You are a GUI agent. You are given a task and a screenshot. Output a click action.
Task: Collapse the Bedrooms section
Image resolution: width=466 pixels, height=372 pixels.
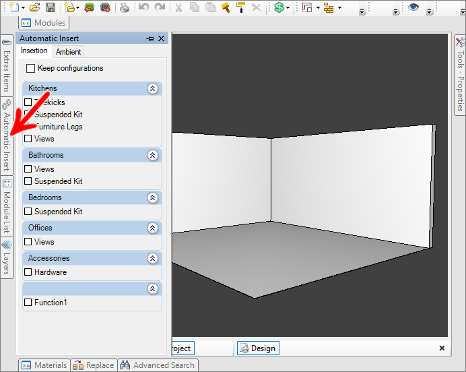pos(152,197)
